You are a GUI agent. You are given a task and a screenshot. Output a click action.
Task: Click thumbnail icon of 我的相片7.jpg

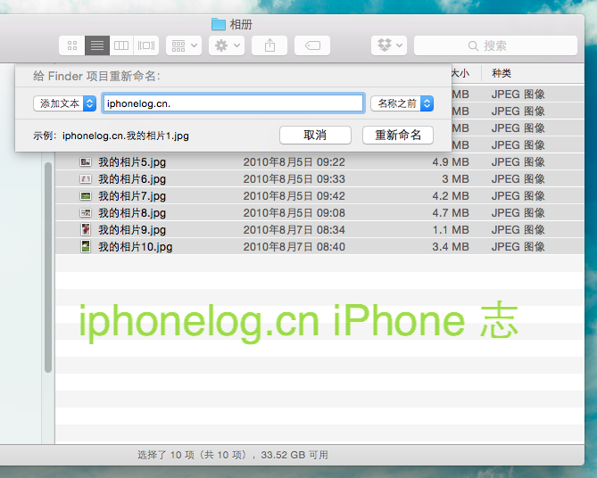point(86,196)
